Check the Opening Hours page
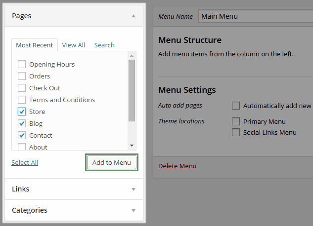The image size is (313, 226). [x=22, y=64]
